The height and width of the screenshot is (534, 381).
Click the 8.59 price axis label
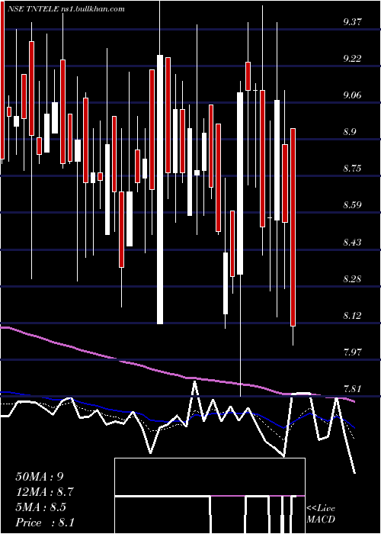pos(352,205)
